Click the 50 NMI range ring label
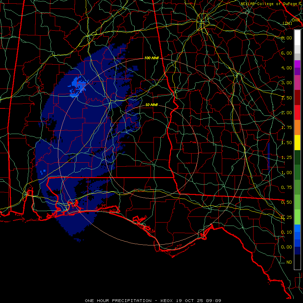Viewport: 303px width, 303px height. click(151, 105)
